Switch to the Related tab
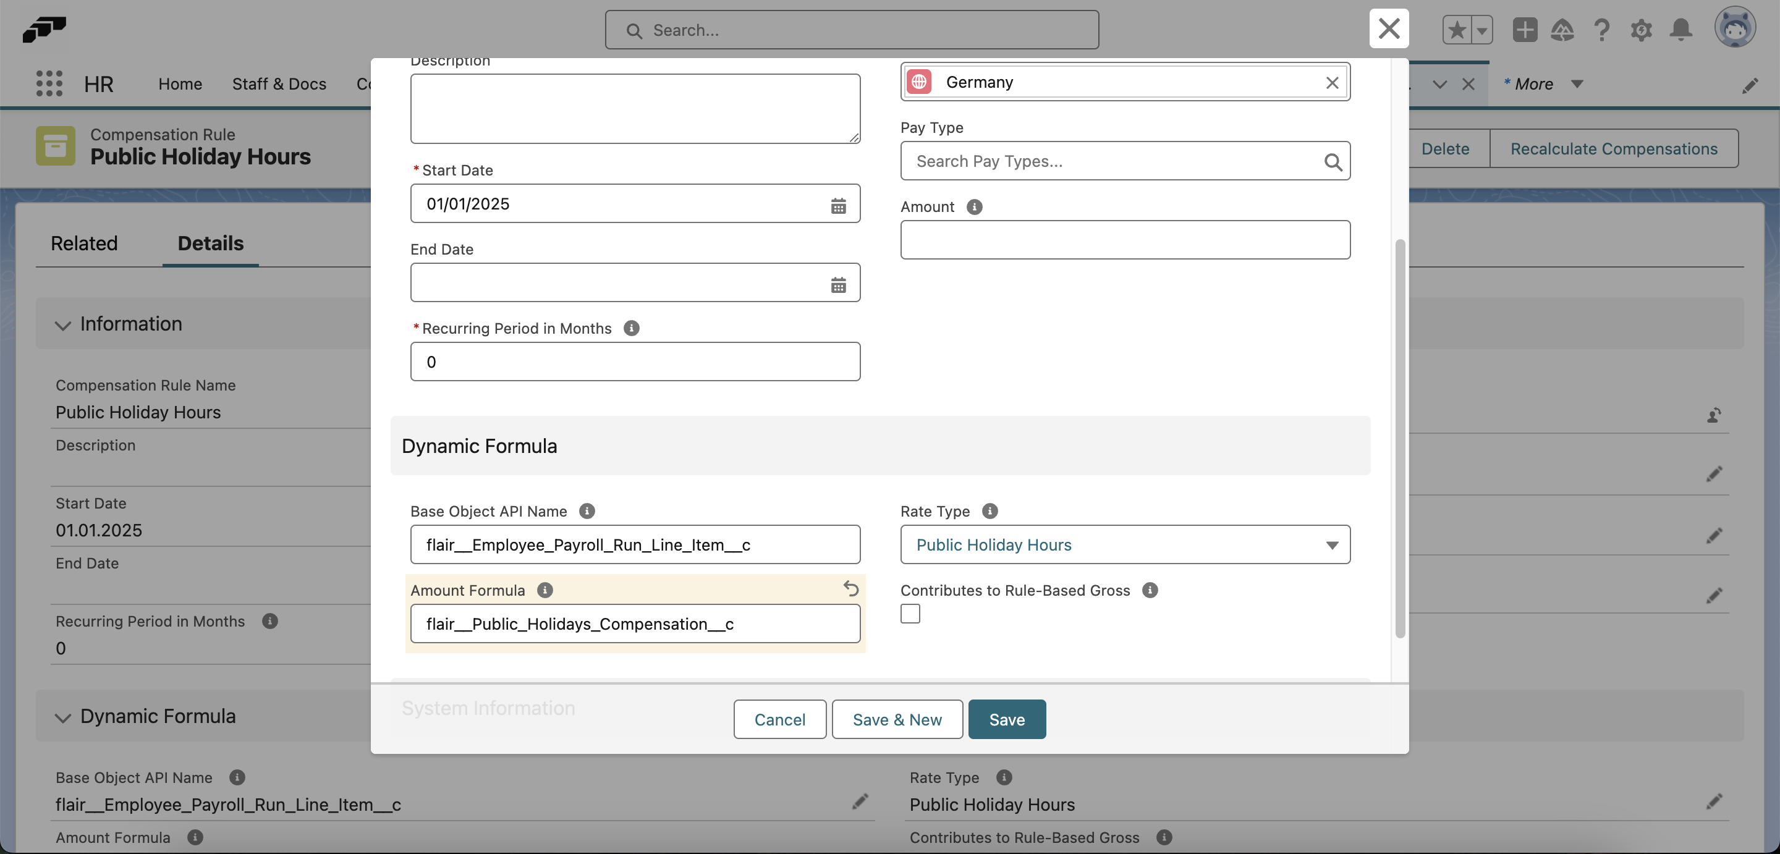The height and width of the screenshot is (854, 1780). tap(83, 243)
